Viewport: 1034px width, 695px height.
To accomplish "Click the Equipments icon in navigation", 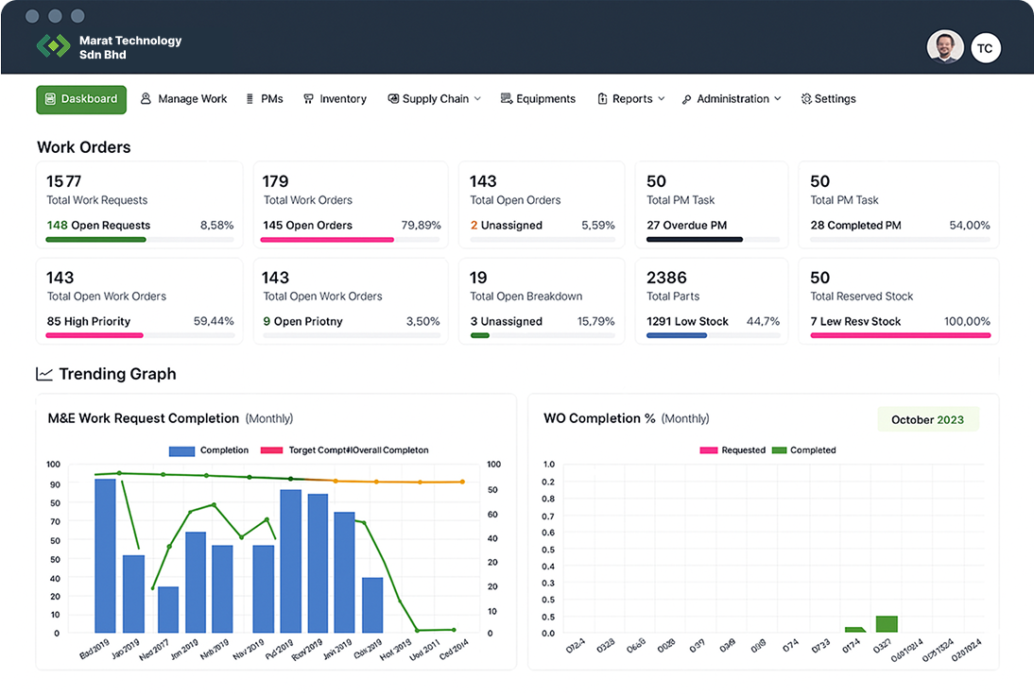I will click(x=507, y=99).
